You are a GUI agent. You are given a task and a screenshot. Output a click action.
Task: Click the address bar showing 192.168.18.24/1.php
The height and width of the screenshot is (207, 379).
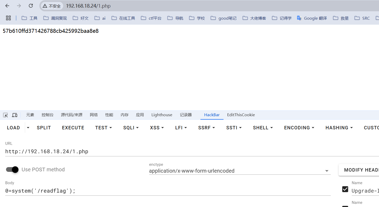[x=88, y=6]
